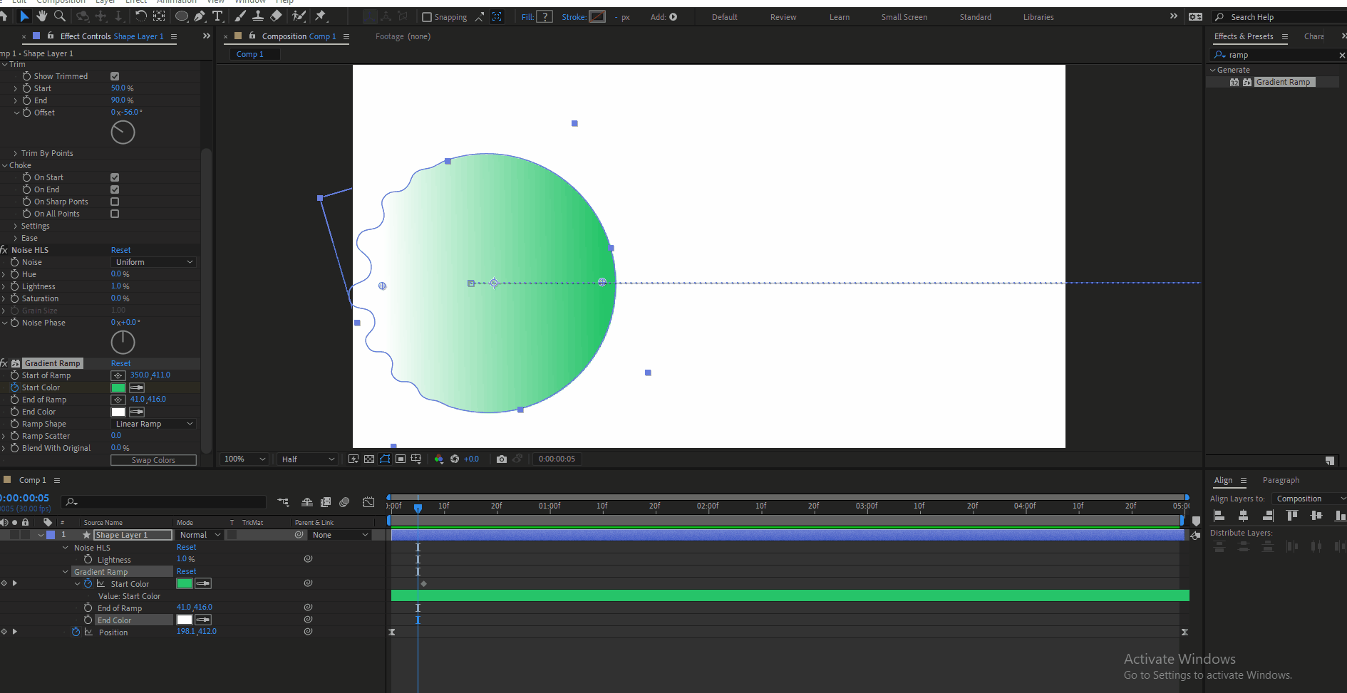
Task: Enable the On Sharp Ponts checkbox
Action: 114,201
